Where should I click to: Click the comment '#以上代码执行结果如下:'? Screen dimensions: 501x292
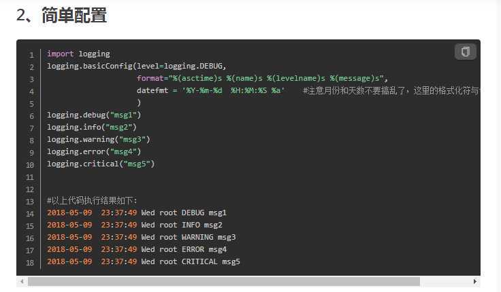coord(92,200)
